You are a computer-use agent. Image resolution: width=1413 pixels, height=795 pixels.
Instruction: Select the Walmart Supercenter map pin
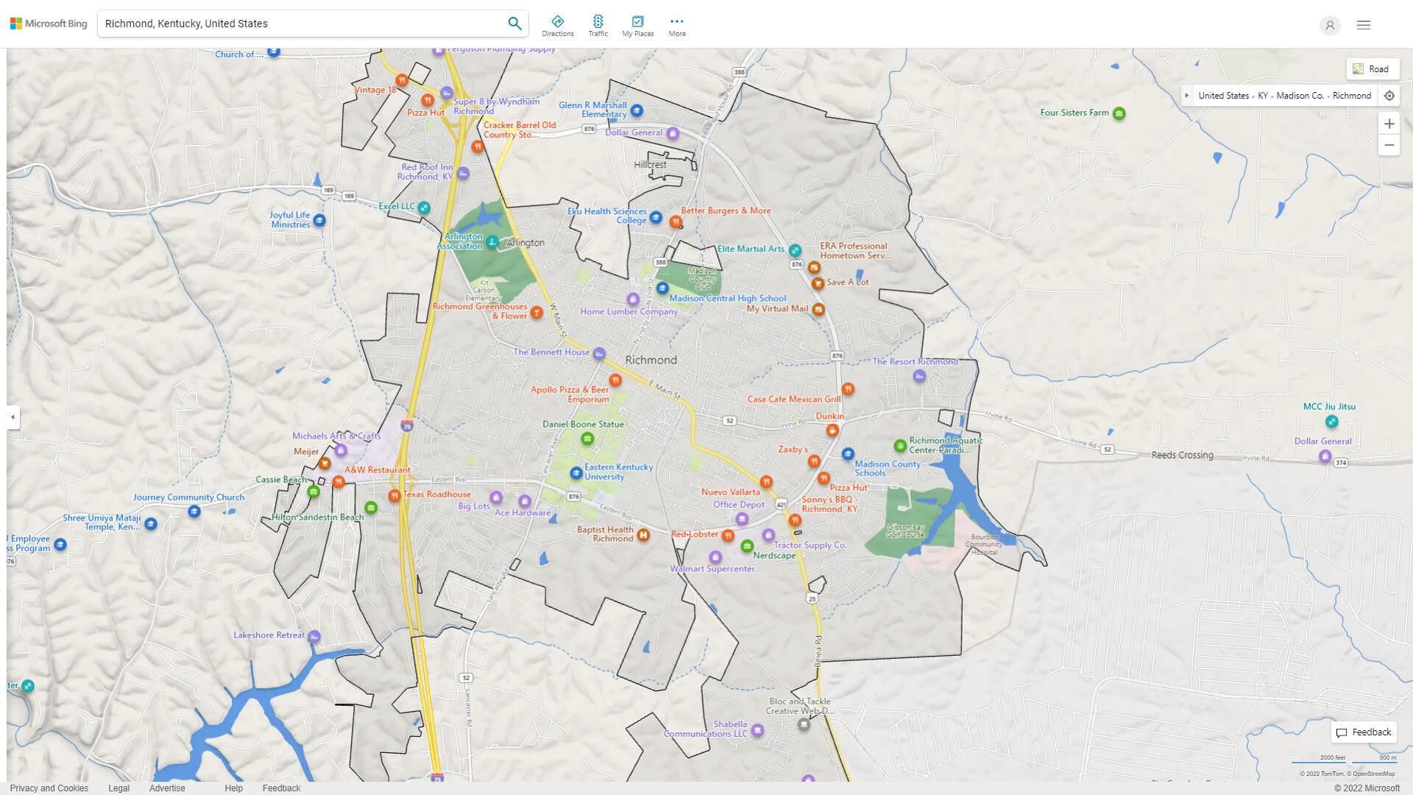click(x=715, y=557)
